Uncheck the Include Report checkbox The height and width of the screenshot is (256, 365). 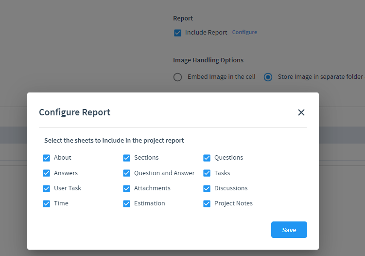click(178, 33)
